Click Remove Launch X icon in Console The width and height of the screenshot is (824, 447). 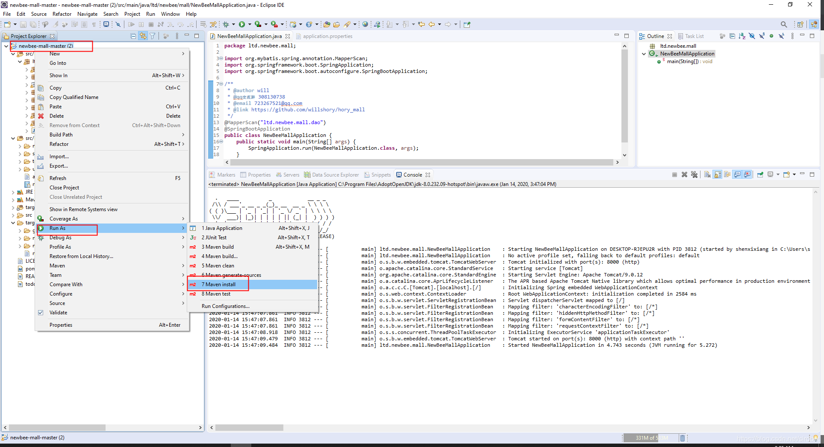tap(684, 174)
